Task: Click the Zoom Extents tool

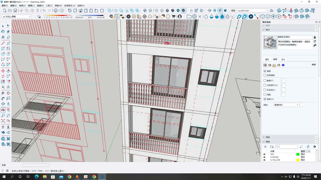Action: 3,121
